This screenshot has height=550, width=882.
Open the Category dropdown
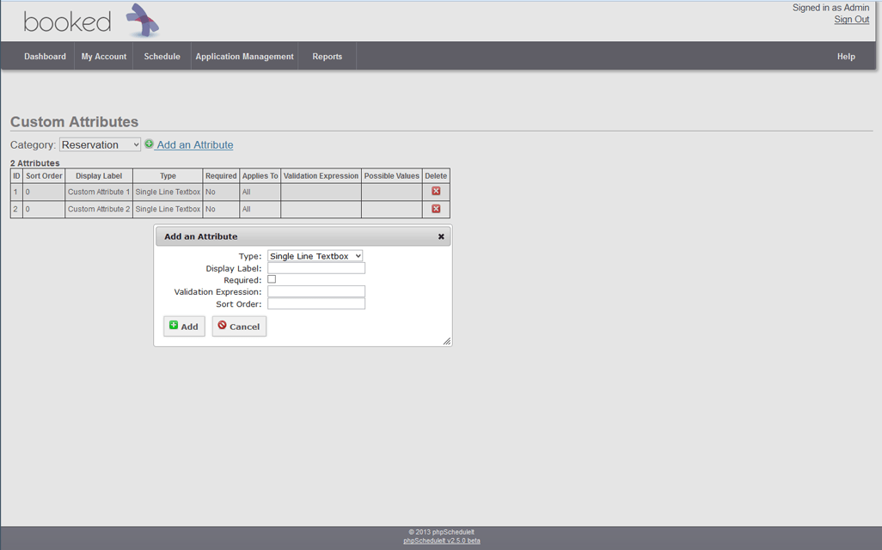click(100, 145)
